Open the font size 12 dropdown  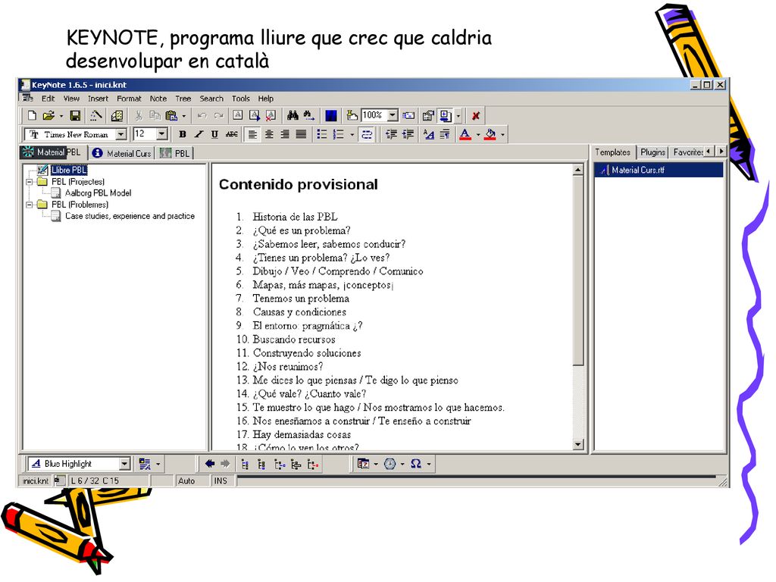pos(162,134)
